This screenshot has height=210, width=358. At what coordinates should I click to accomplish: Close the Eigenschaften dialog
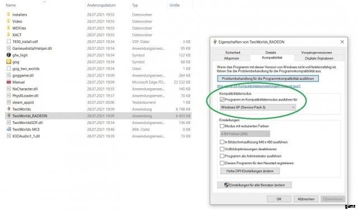coord(342,42)
